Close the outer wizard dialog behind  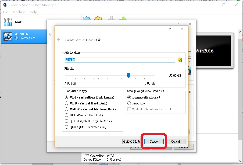(x=190, y=24)
